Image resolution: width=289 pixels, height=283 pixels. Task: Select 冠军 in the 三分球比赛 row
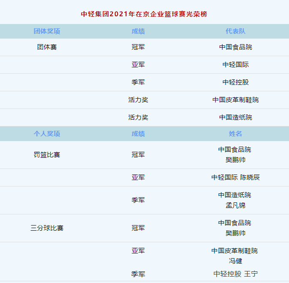point(138,228)
